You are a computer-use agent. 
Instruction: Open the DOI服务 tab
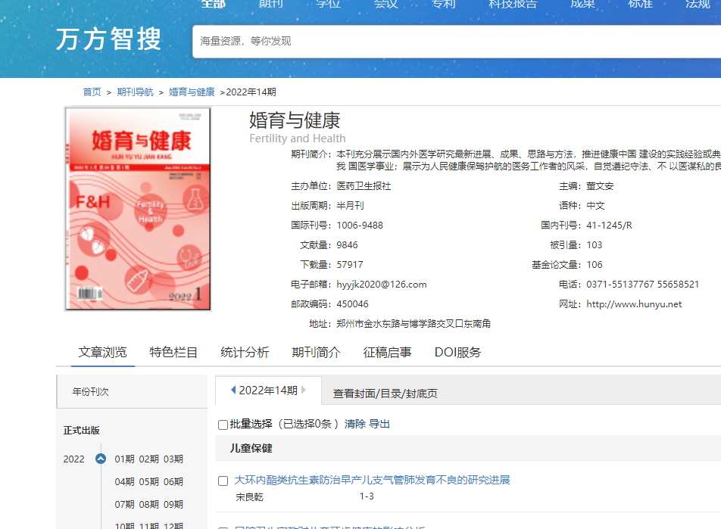(457, 353)
